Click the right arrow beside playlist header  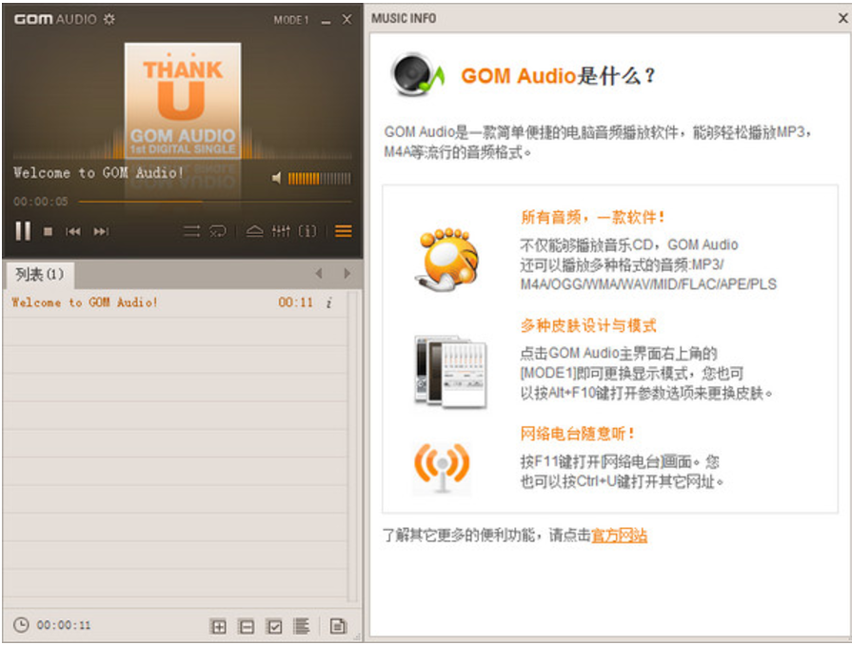348,271
